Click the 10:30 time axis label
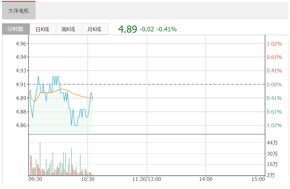Image resolution: width=290 pixels, height=189 pixels. coord(88,179)
